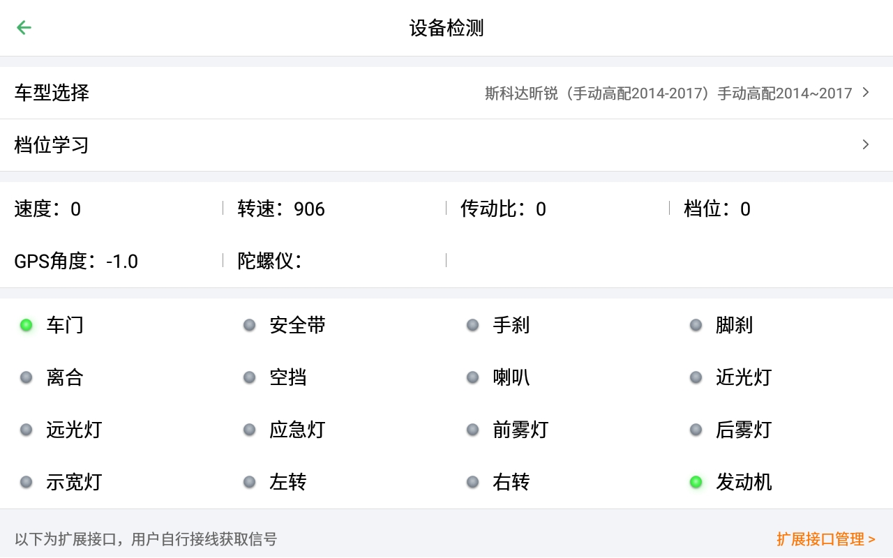Click the 后雾灯 label text
The image size is (893, 558).
[x=744, y=430]
